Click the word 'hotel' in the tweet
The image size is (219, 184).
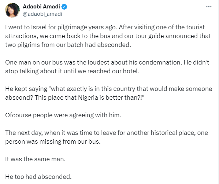131,71
